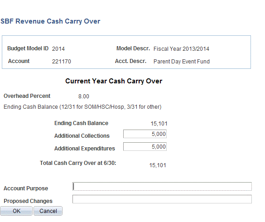
Task: Select the Ending Cash Balance amount 15,101
Action: (159, 124)
